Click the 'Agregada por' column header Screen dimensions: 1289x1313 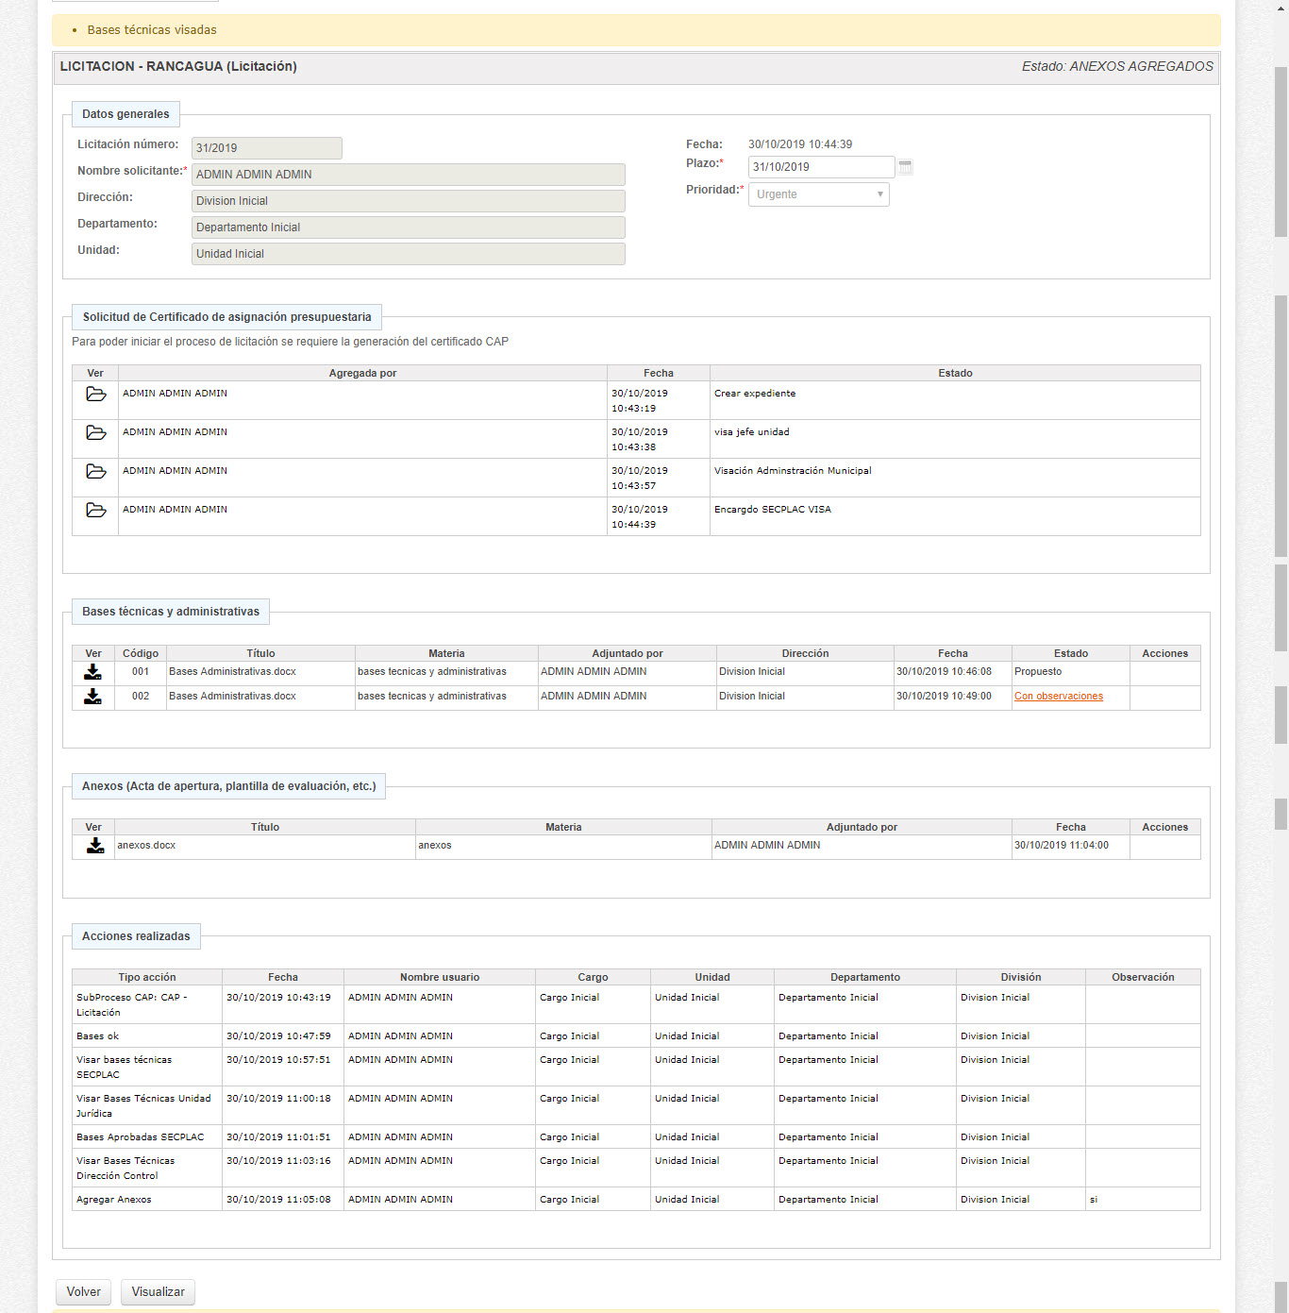point(362,374)
